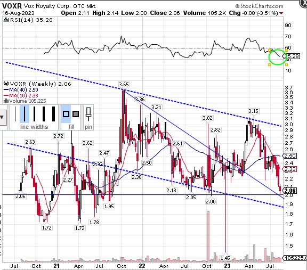This screenshot has height=270, width=307.
Task: Select the thinnest line width option
Action: 15,114
